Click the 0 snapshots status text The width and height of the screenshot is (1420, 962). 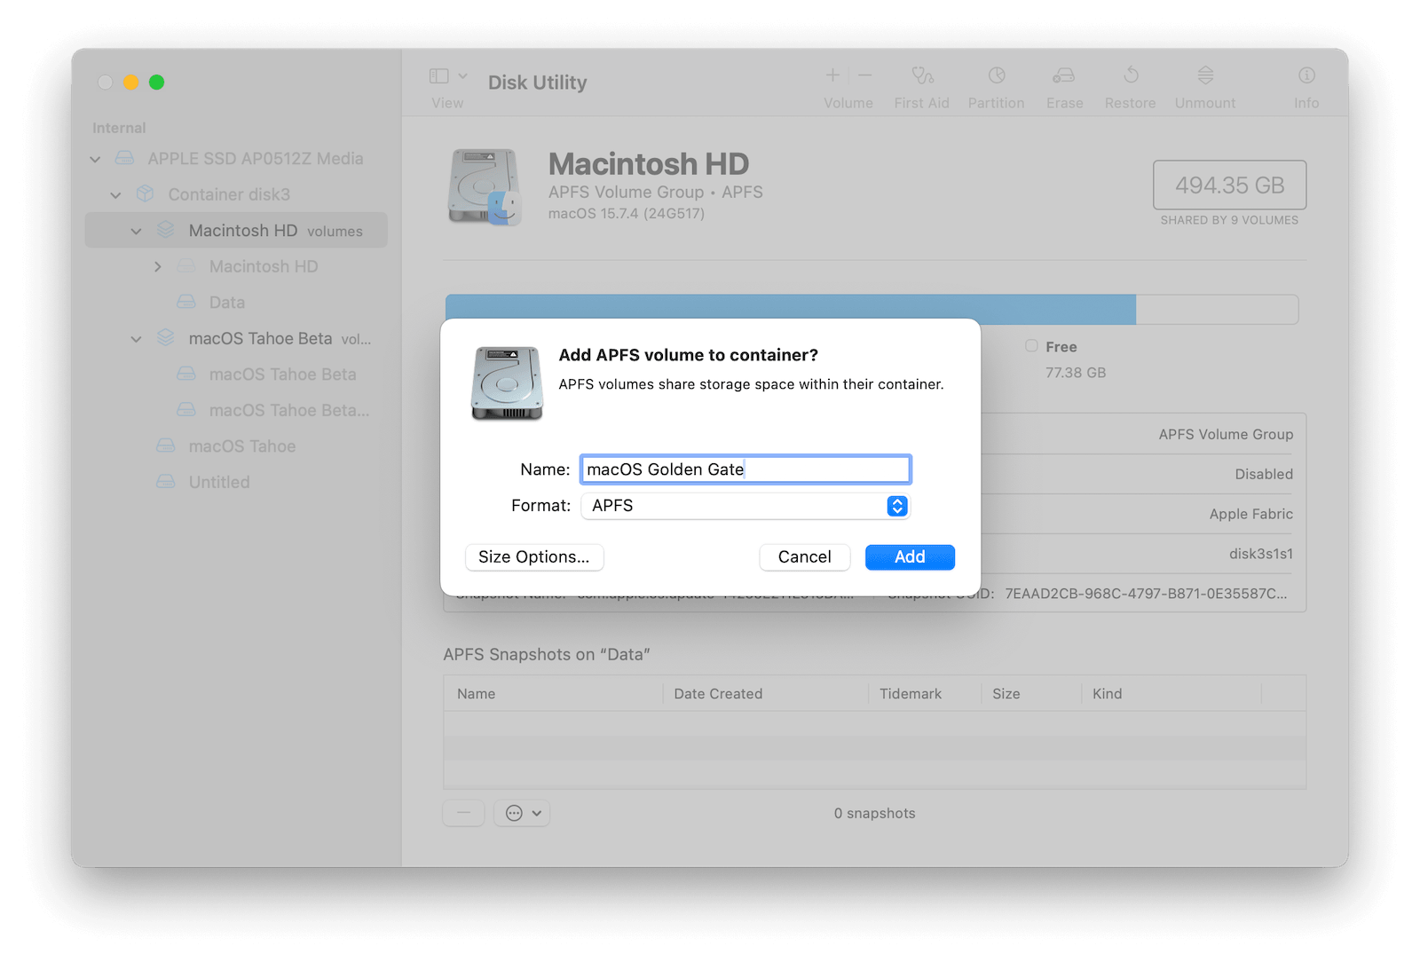coord(874,813)
